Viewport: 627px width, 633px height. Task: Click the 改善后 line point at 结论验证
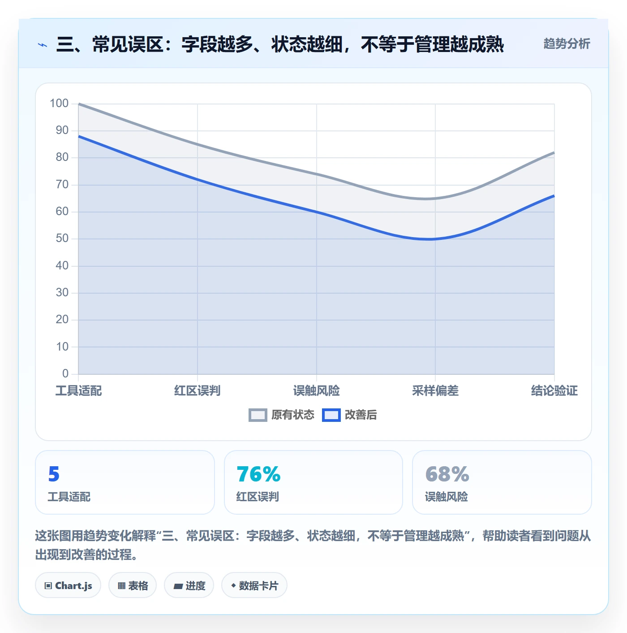[554, 195]
